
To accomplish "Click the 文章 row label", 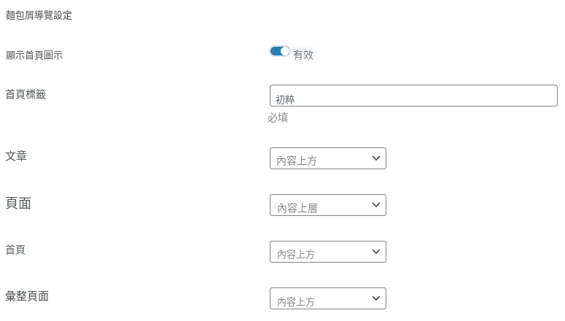I will click(16, 156).
